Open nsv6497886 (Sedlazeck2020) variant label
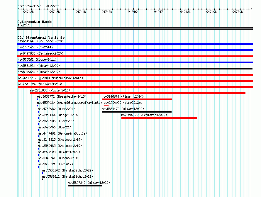 tap(40, 53)
